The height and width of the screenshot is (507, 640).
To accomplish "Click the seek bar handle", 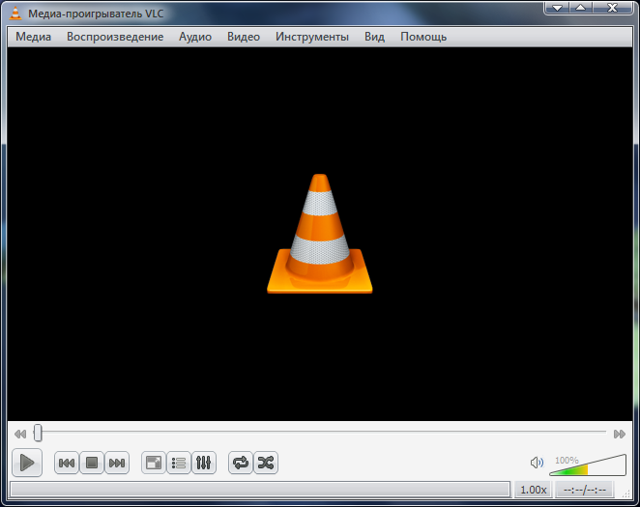I will (x=38, y=433).
